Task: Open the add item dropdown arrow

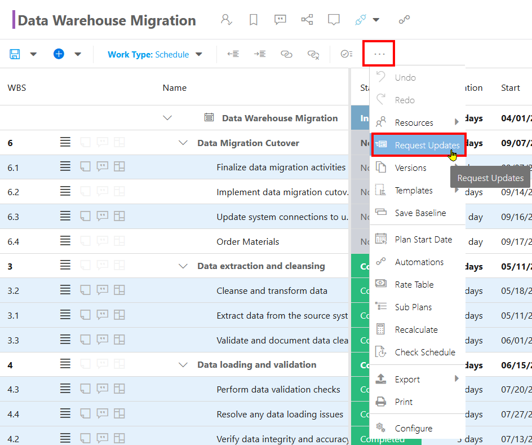Action: (78, 54)
